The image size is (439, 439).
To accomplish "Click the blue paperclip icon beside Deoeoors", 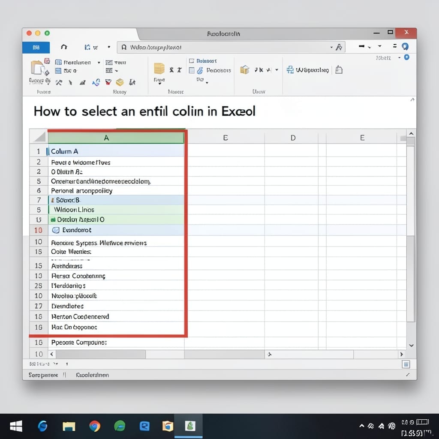I will click(x=200, y=70).
